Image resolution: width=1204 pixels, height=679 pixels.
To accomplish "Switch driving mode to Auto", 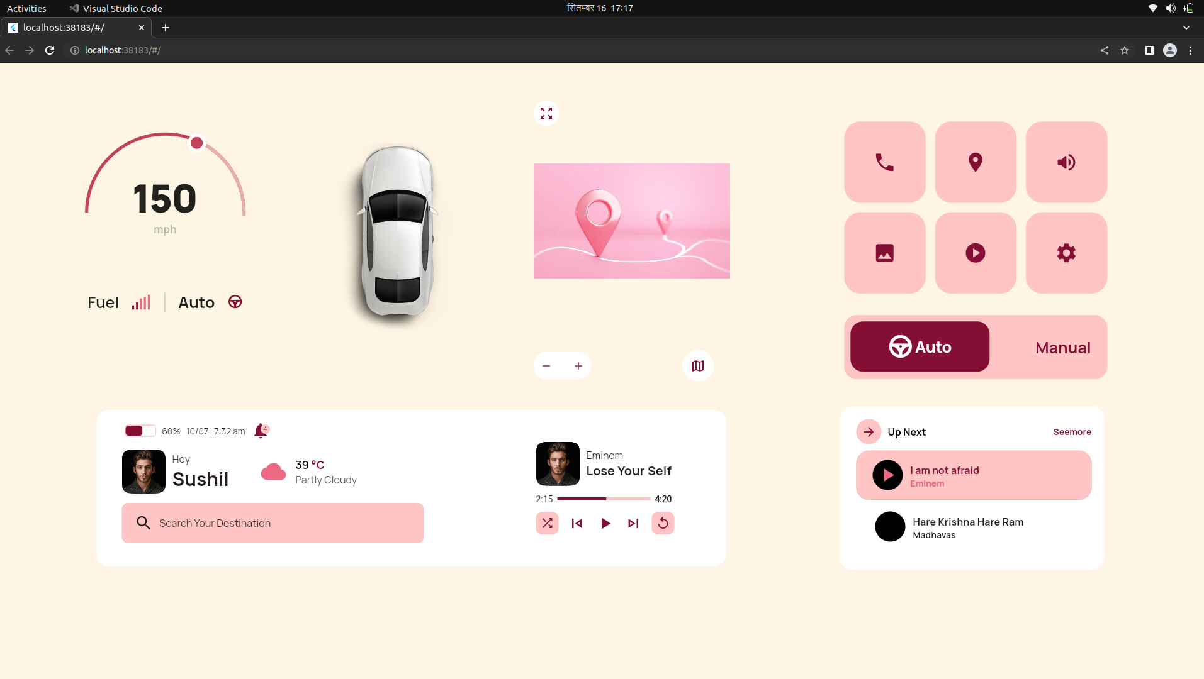I will pos(920,346).
